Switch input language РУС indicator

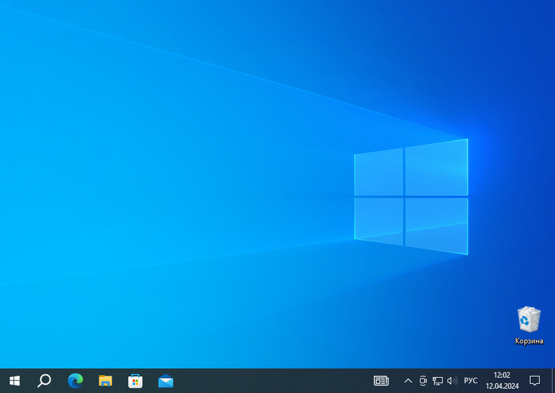pos(470,381)
